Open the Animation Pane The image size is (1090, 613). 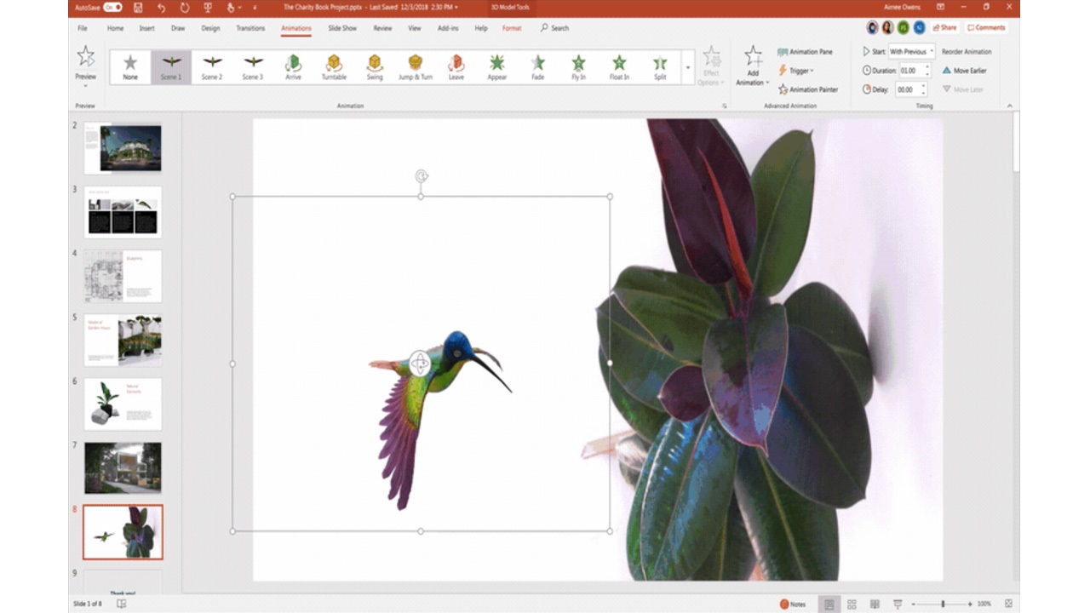805,52
